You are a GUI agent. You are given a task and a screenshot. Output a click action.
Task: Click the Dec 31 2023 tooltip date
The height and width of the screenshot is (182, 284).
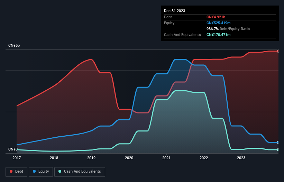(174, 11)
